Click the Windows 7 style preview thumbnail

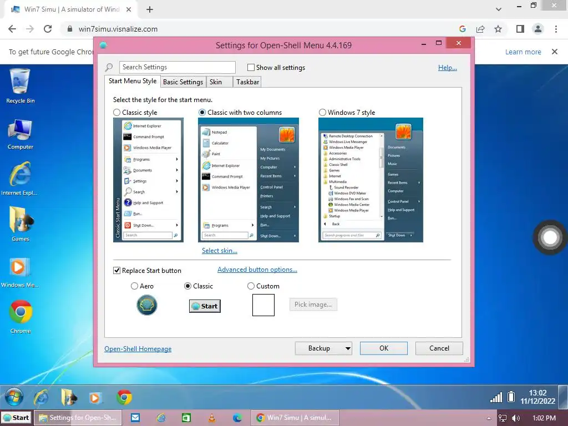(x=371, y=180)
